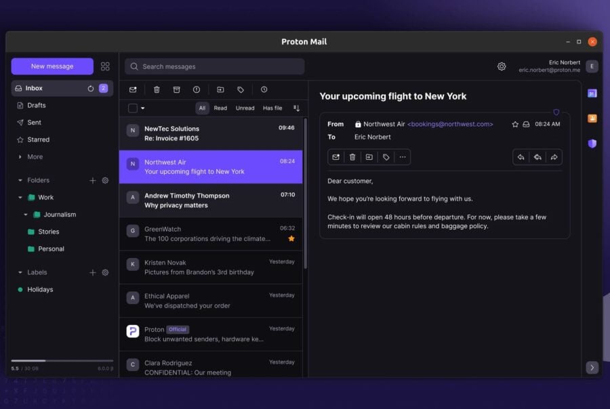Filter messages by Unread
Viewport: 610px width, 409px height.
[245, 108]
